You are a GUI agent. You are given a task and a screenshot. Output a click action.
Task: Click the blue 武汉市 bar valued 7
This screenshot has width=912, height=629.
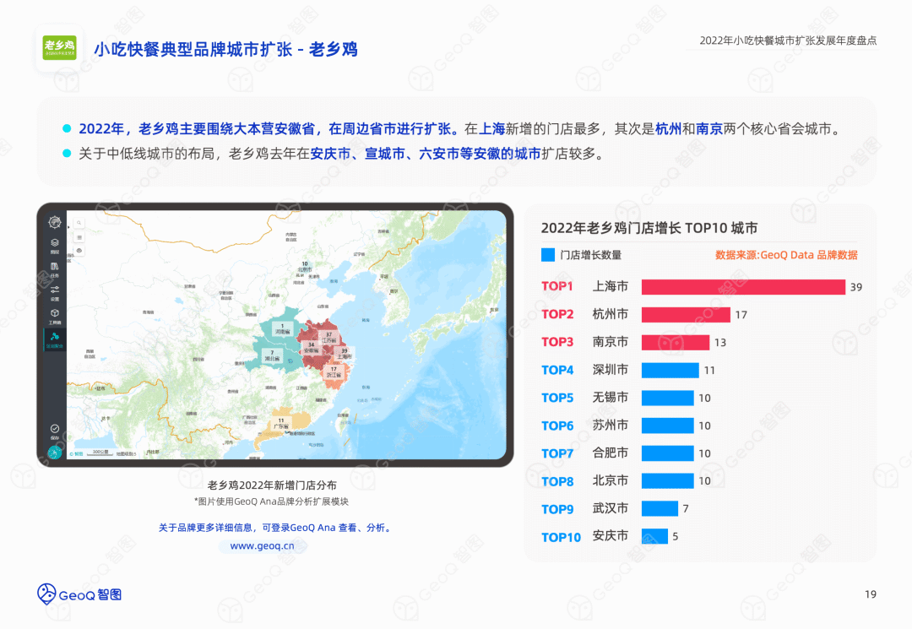click(660, 508)
